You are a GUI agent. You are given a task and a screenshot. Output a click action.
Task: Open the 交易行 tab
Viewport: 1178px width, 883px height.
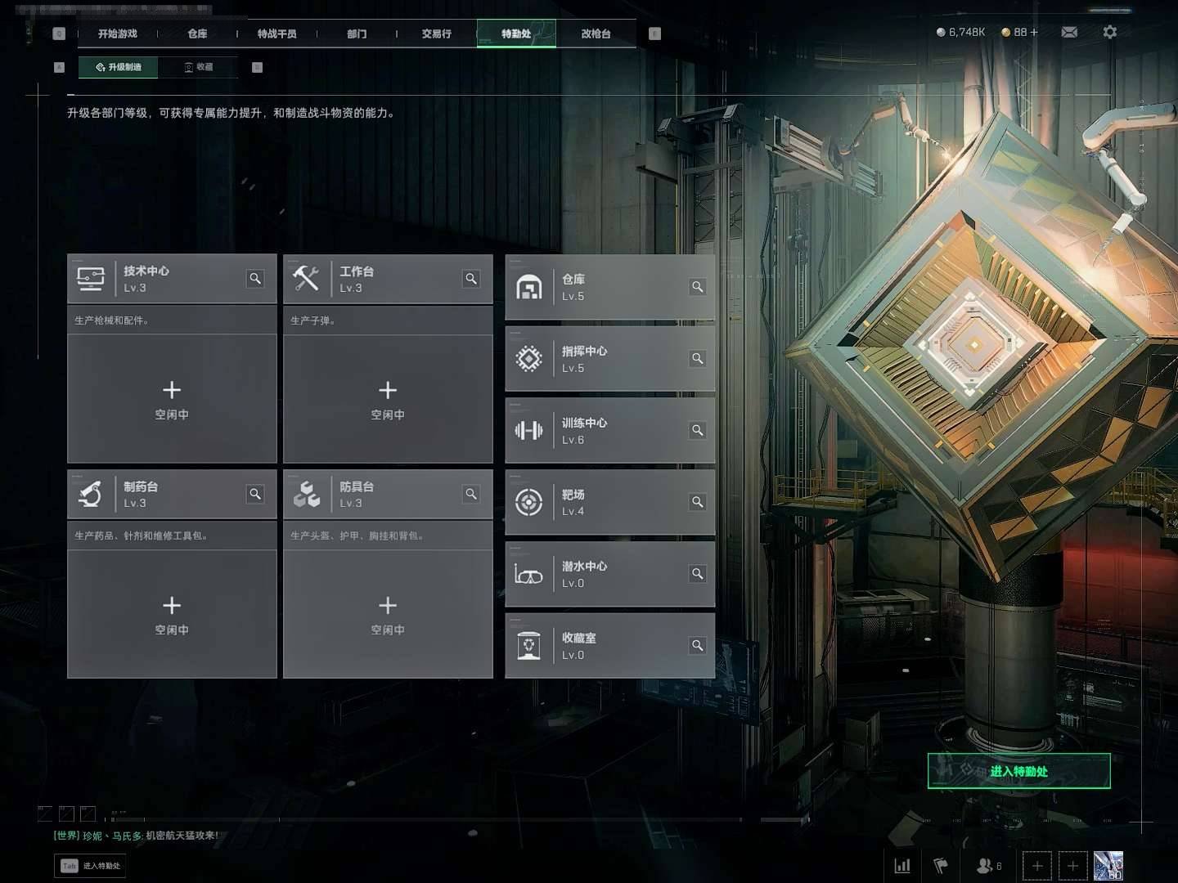point(436,34)
